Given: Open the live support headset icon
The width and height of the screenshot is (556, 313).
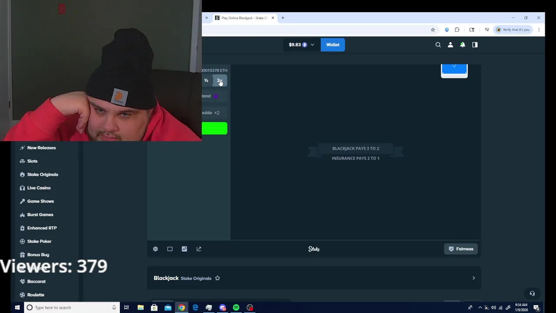Looking at the screenshot, I should [532, 293].
